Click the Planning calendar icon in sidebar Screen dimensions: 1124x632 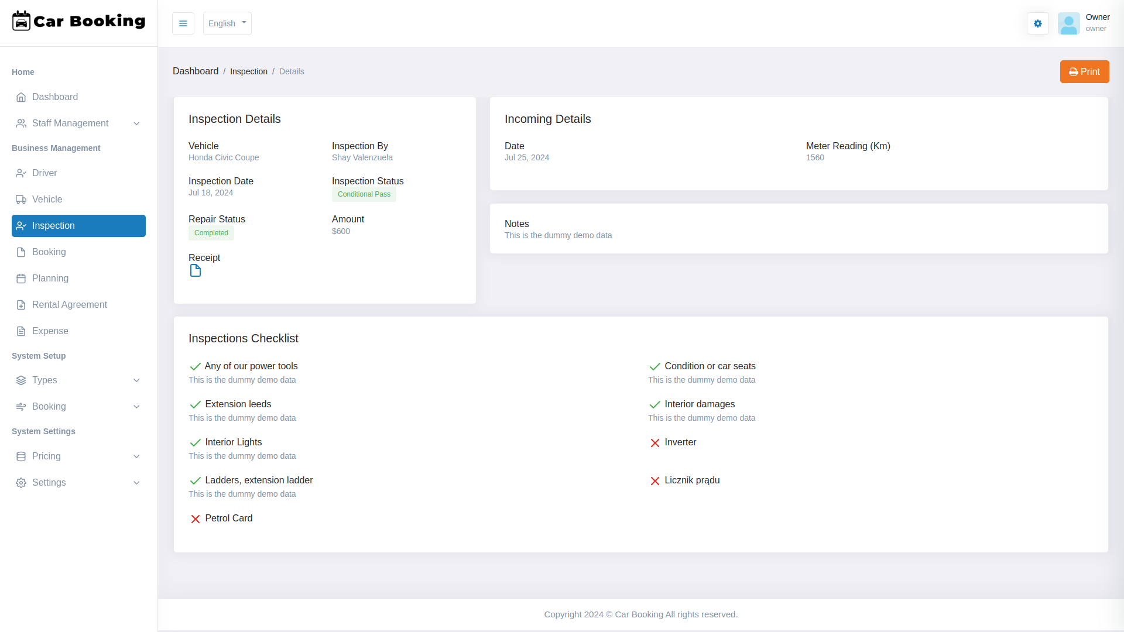click(21, 279)
